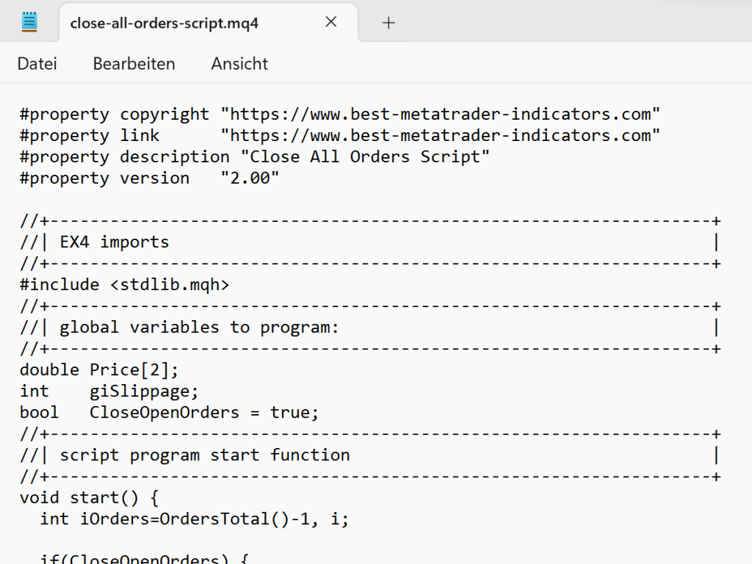The image size is (752, 564).
Task: Open a new tab with the plus icon
Action: 388,22
